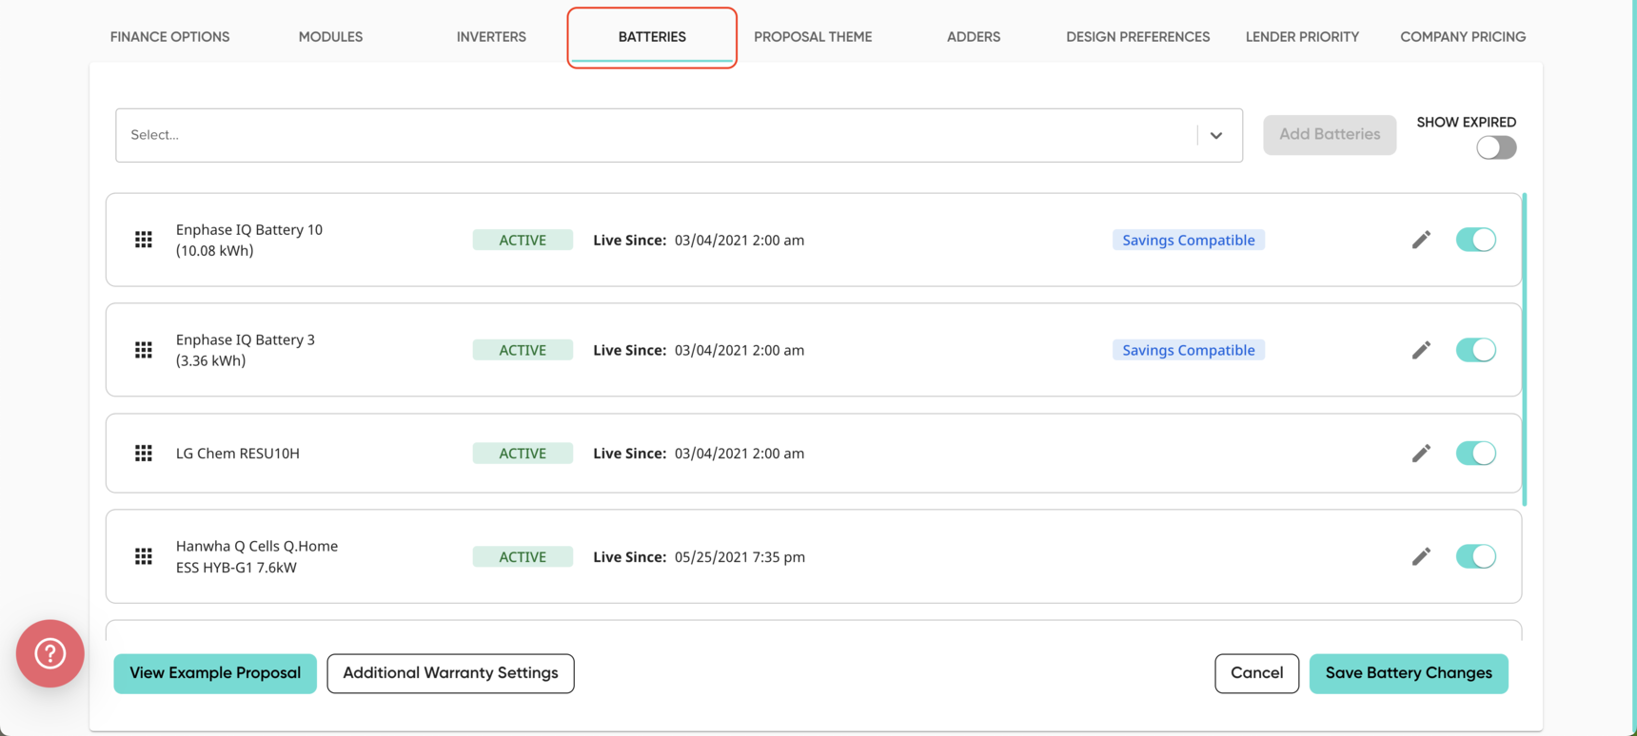Open the Design Preferences tab
The image size is (1637, 736).
[1138, 37]
